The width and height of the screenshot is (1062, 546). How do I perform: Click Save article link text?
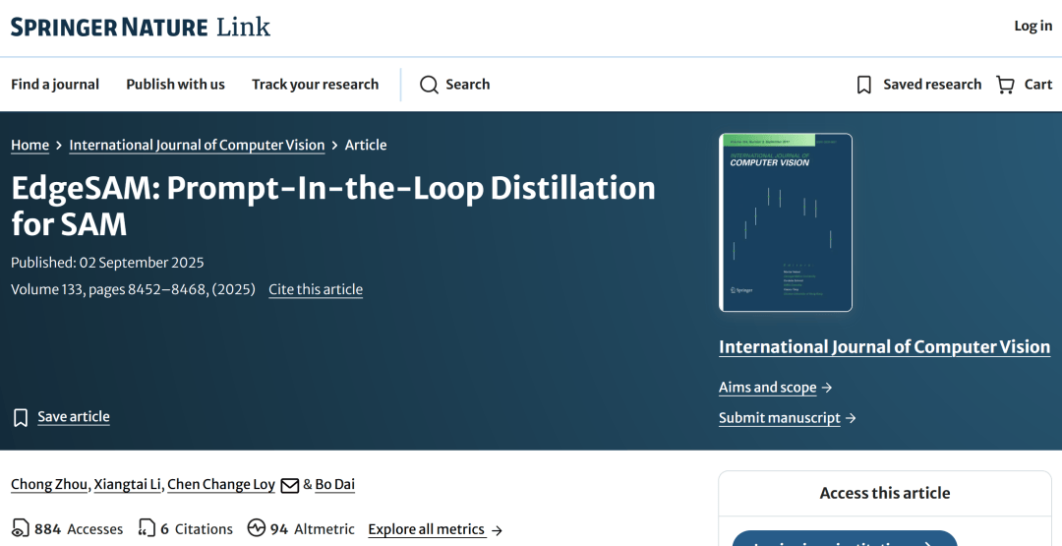pos(74,416)
